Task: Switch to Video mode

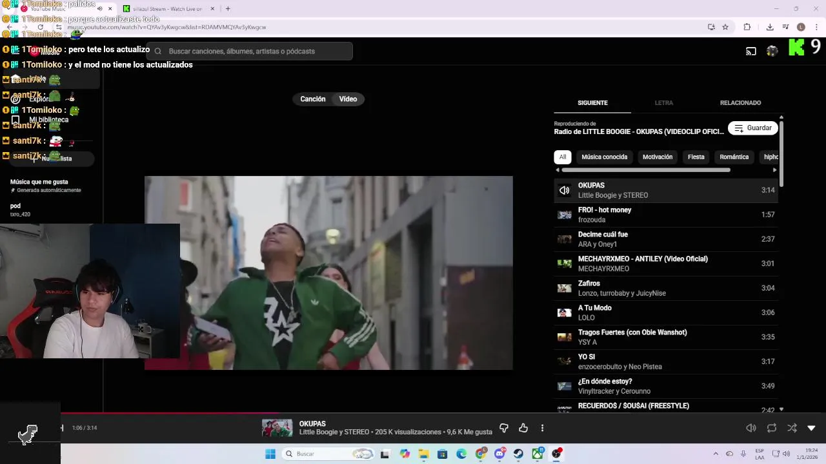Action: click(348, 99)
